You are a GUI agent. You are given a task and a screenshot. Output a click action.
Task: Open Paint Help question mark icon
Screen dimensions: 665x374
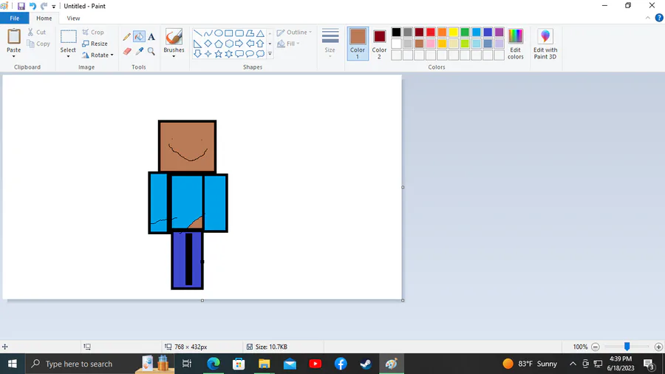pos(659,18)
